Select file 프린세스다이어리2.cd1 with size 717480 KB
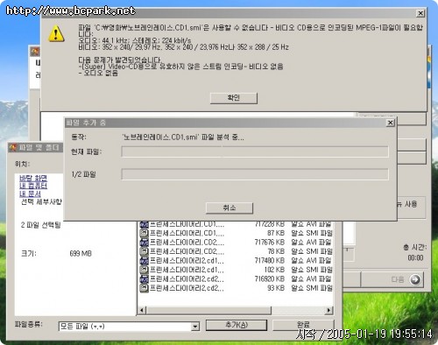Viewport: 438px width, 345px height. (x=187, y=261)
